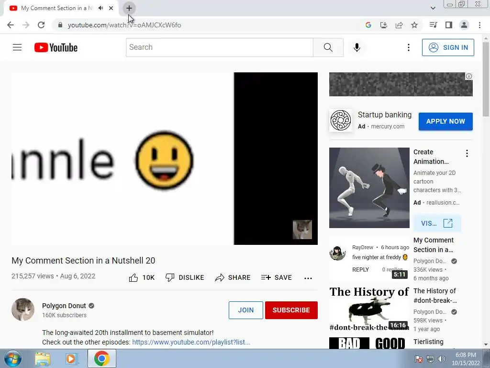
Task: Open a new tab with plus
Action: tap(129, 8)
